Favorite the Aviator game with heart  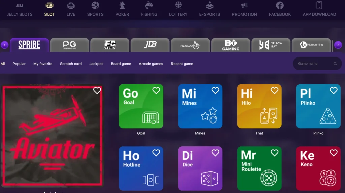[97, 91]
